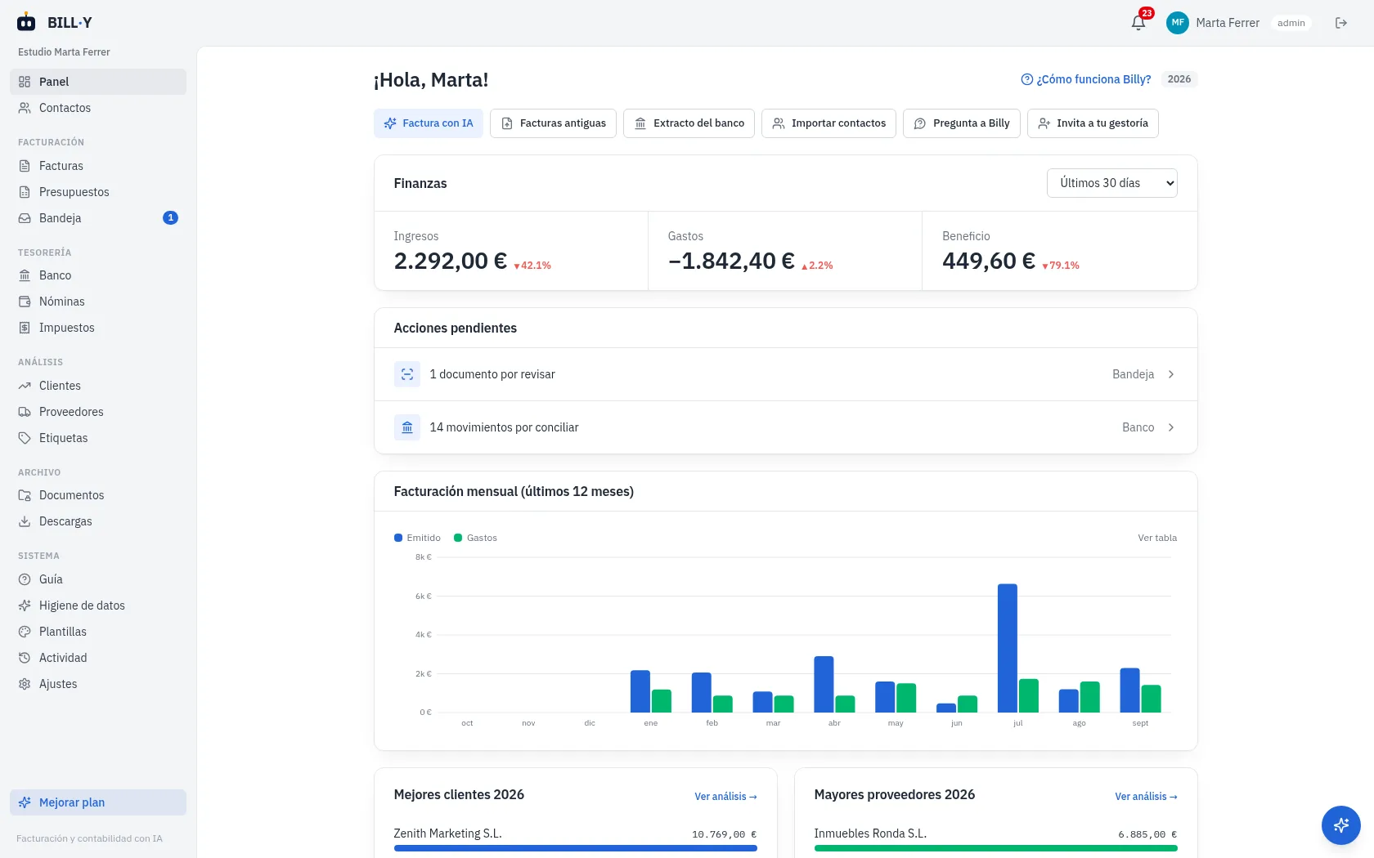Open Impuestos in sidebar
Viewport: 1374px width, 858px height.
[x=98, y=328]
